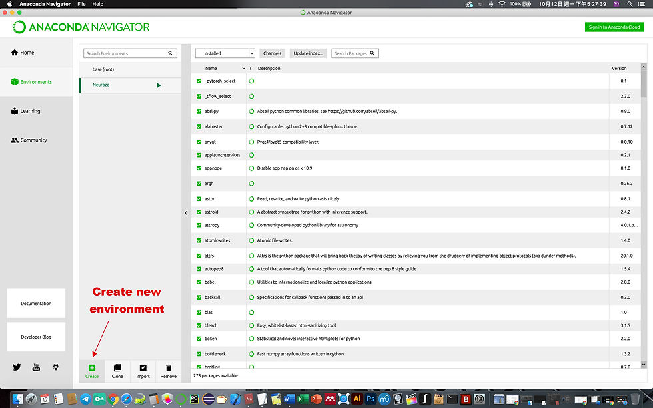Open the Twitter link icon
Screen dimensions: 653x408
click(x=17, y=367)
